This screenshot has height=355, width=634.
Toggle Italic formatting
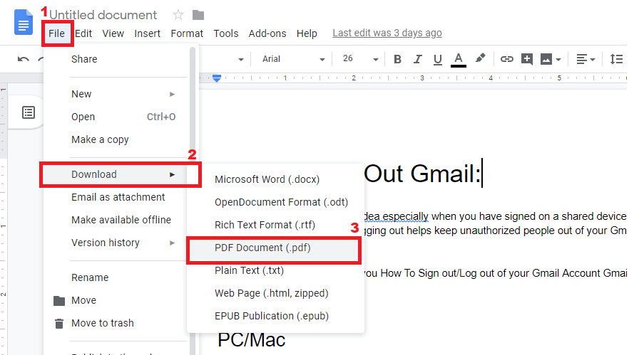pyautogui.click(x=418, y=59)
